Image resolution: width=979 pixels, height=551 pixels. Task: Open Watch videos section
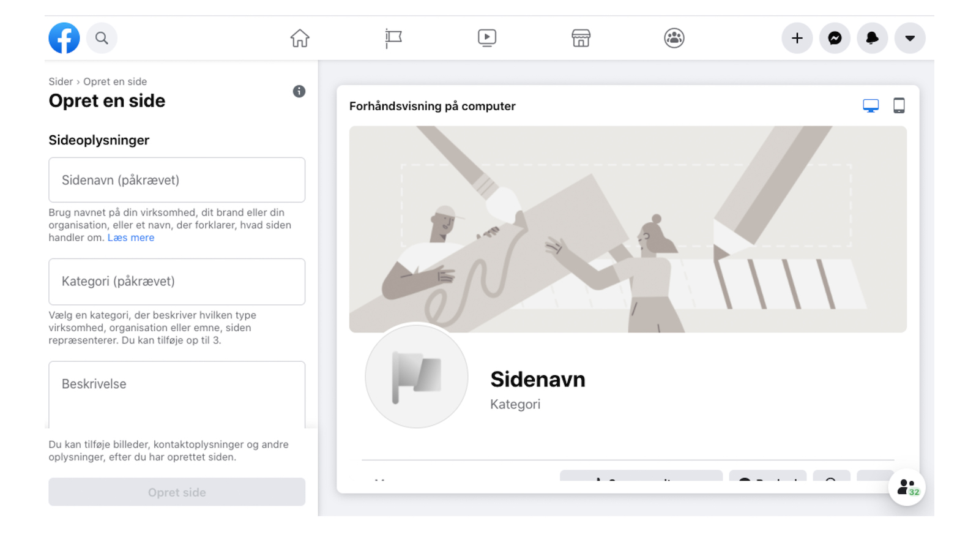point(486,37)
